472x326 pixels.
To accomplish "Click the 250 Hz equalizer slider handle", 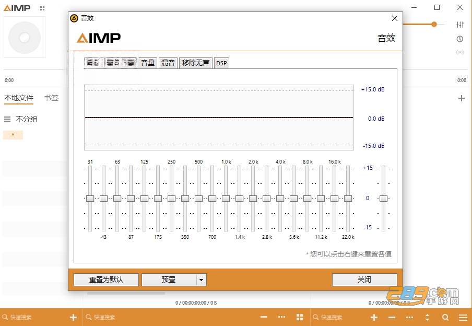I will [x=171, y=199].
